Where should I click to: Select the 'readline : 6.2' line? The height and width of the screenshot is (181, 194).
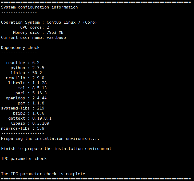(23, 63)
